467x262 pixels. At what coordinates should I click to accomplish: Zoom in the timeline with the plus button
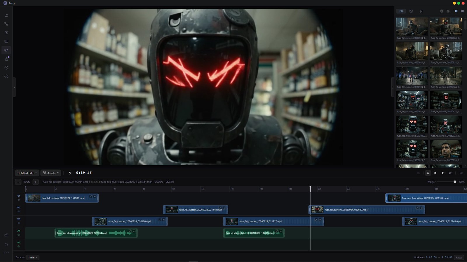pyautogui.click(x=35, y=182)
